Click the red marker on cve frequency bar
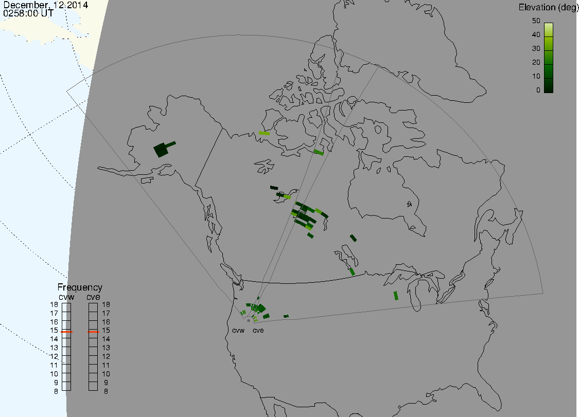Screen dimensions: 579x417 click(93, 332)
